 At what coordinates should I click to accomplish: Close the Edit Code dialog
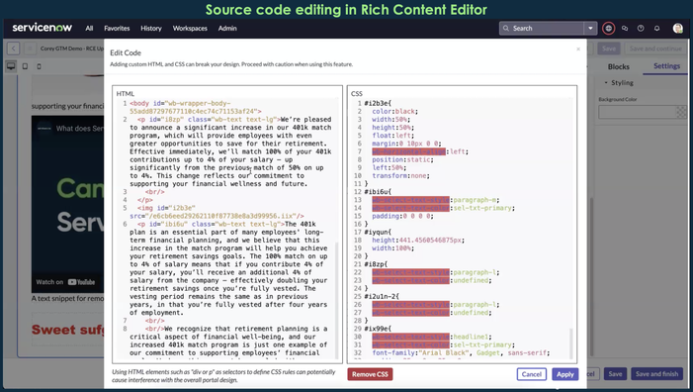point(578,49)
